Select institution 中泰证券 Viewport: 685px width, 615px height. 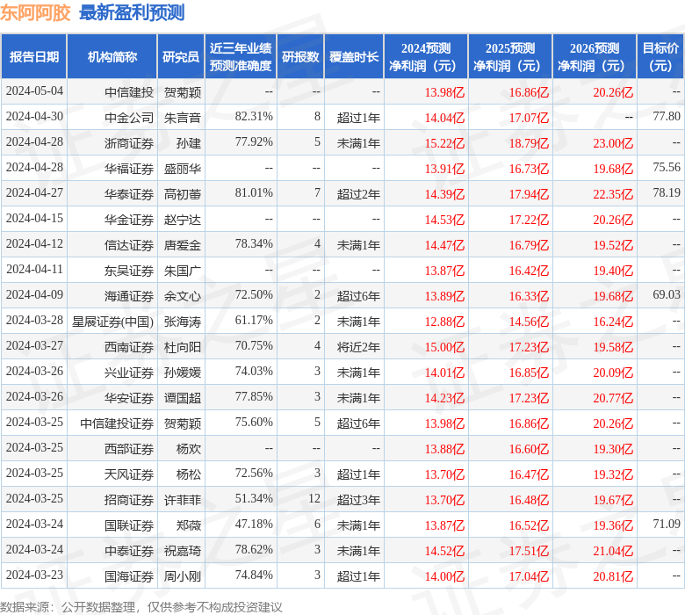click(129, 551)
